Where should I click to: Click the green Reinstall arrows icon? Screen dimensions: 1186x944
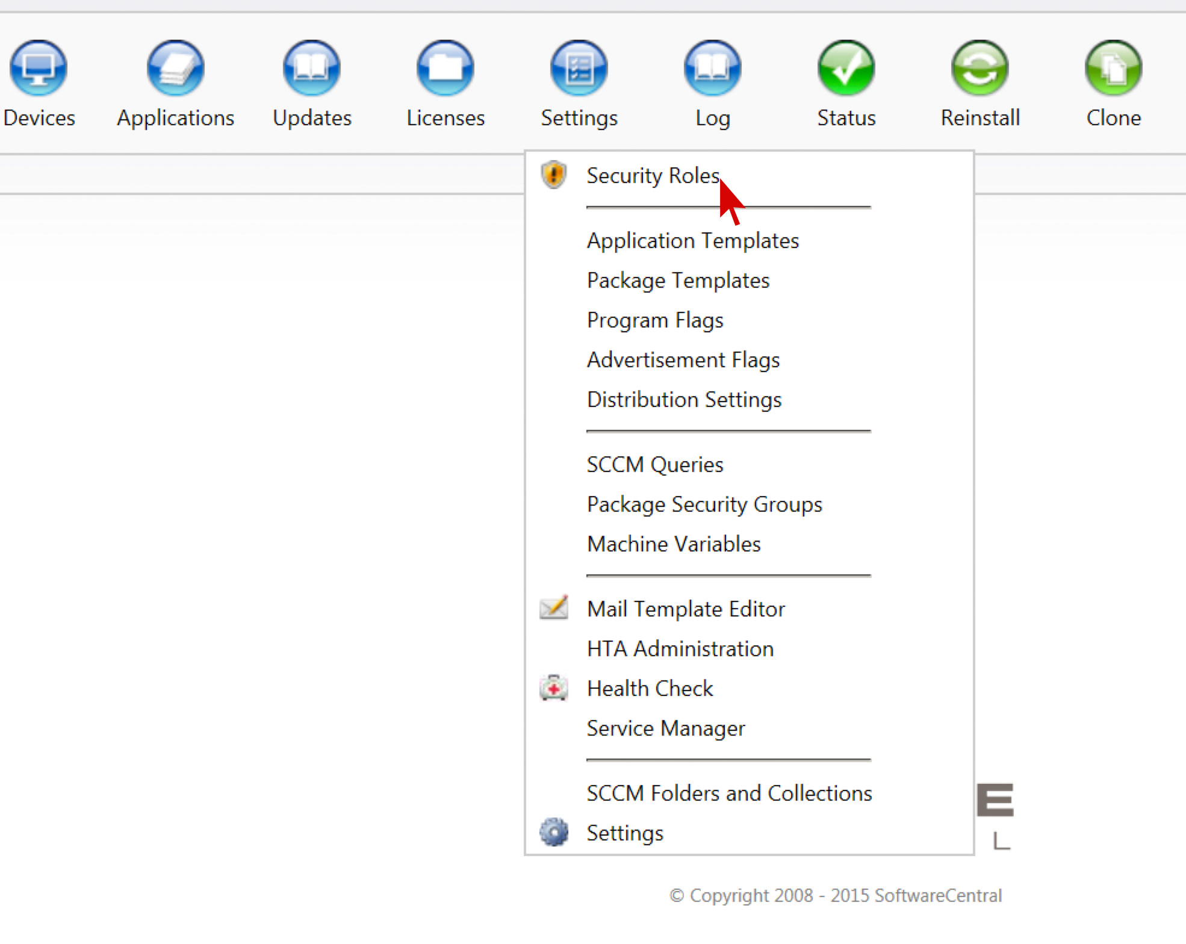coord(980,68)
